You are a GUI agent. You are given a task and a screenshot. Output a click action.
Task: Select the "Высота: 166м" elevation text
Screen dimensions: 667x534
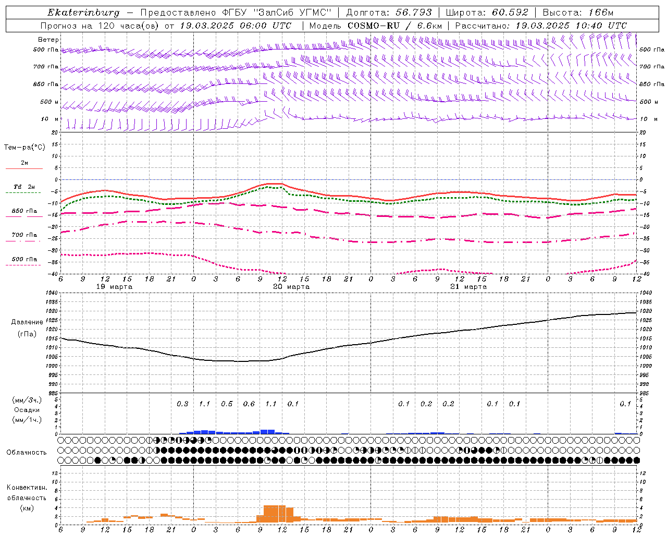[x=578, y=13]
